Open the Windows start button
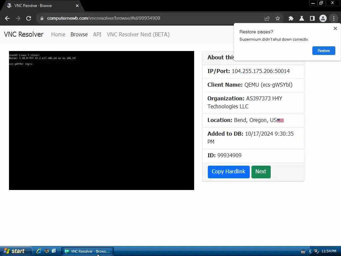 tap(15, 251)
